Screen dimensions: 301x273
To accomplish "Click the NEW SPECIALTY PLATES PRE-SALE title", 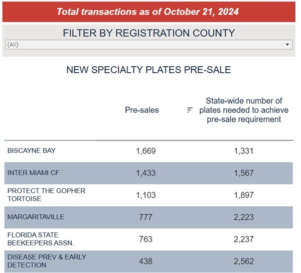I will (148, 70).
